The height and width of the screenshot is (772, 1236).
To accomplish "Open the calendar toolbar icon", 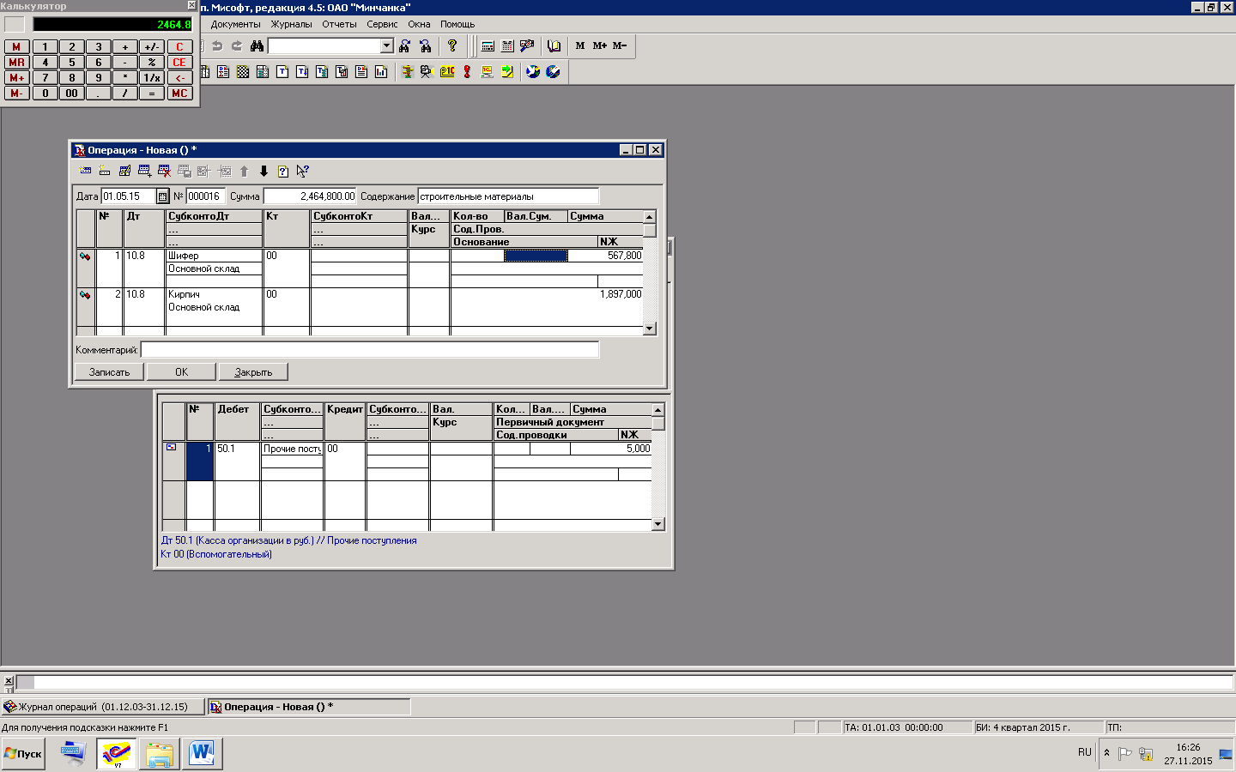I will pos(507,45).
